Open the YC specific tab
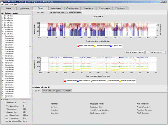 [57, 91]
